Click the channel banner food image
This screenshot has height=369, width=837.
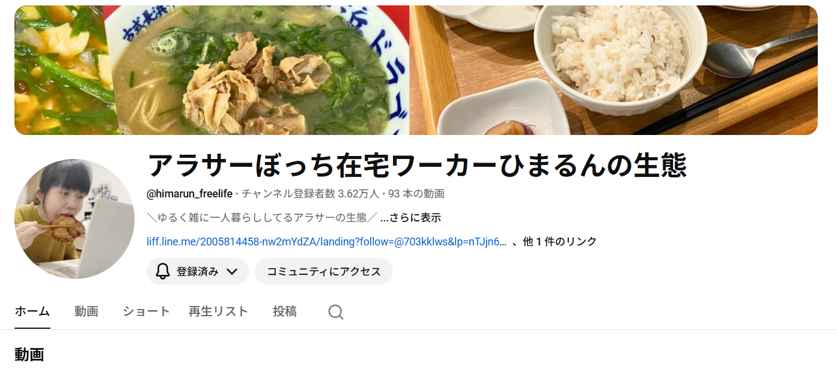tap(416, 70)
